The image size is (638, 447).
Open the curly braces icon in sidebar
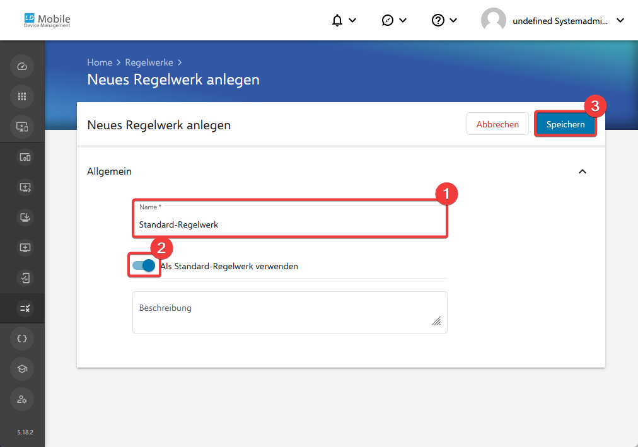(x=22, y=339)
